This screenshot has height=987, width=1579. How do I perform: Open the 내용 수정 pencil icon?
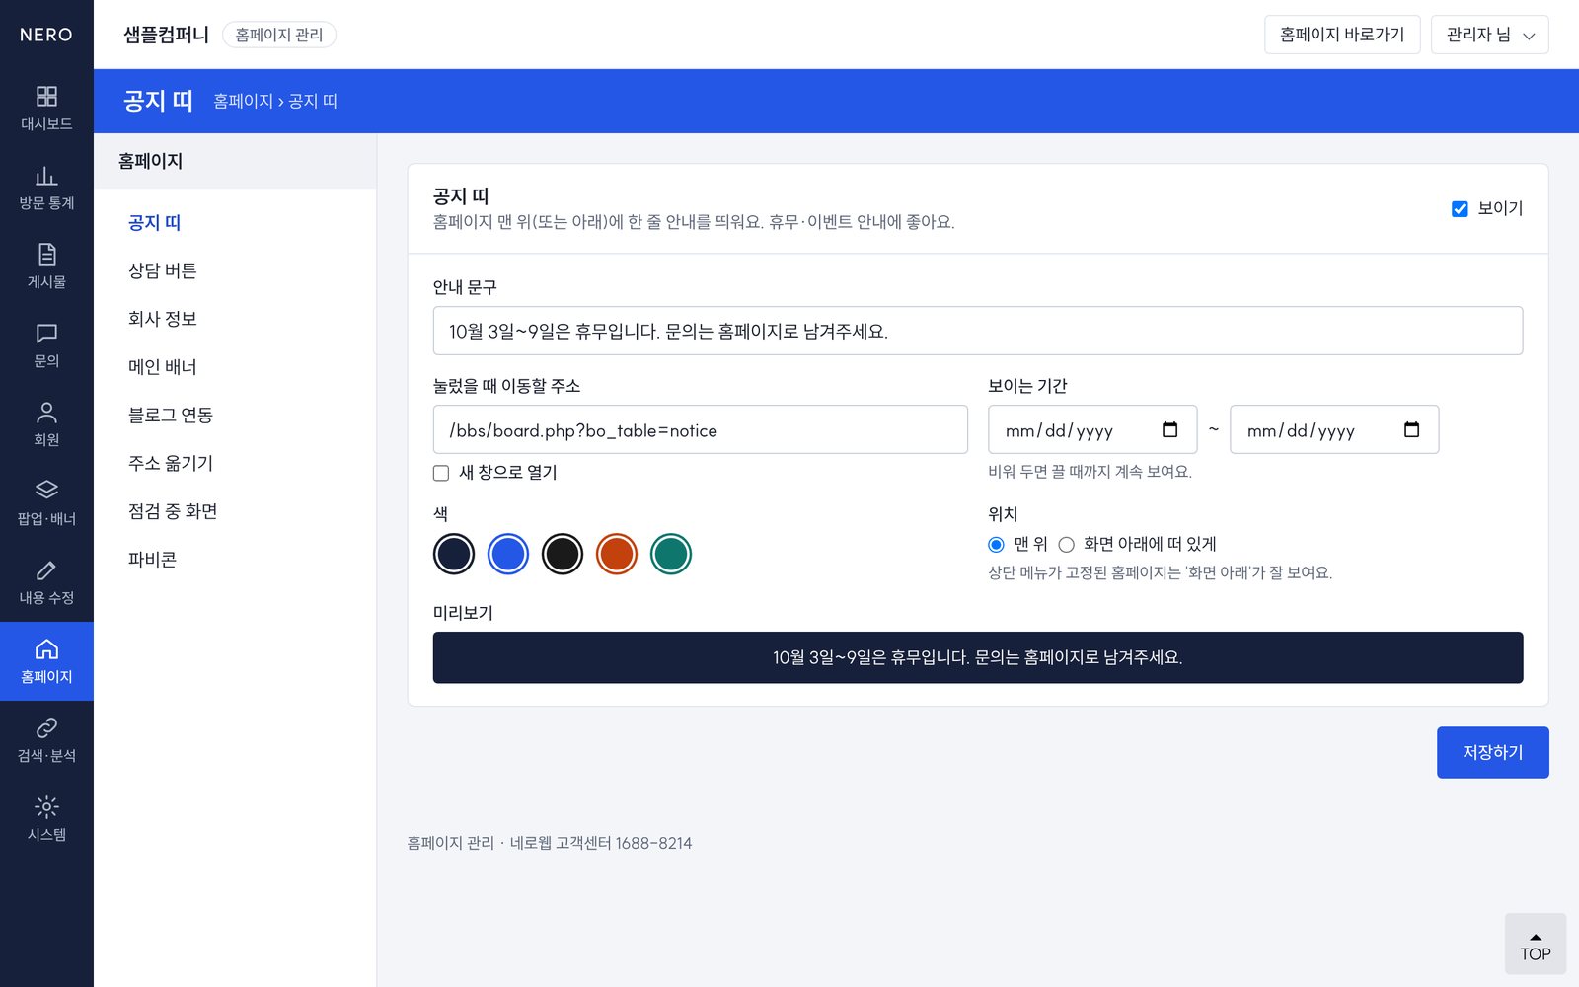[x=46, y=569]
